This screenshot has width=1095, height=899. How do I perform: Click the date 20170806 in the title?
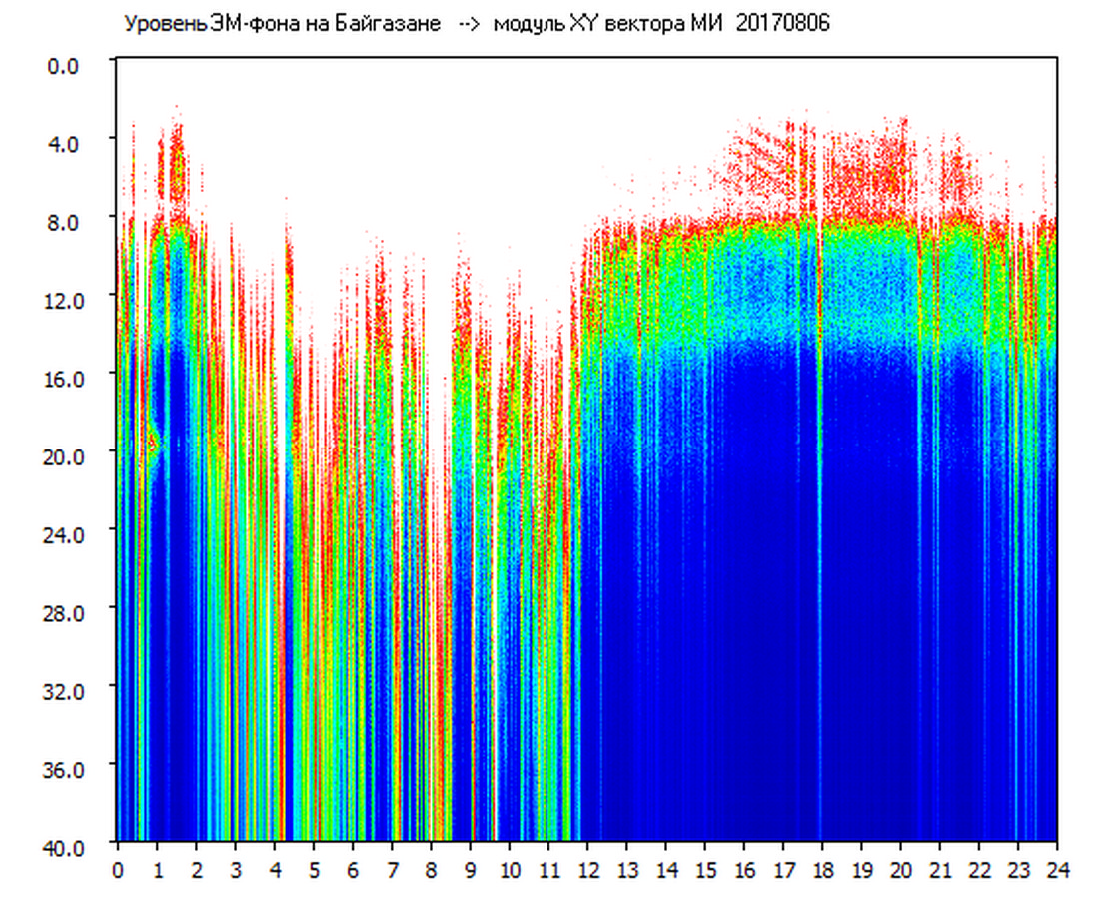pos(782,24)
